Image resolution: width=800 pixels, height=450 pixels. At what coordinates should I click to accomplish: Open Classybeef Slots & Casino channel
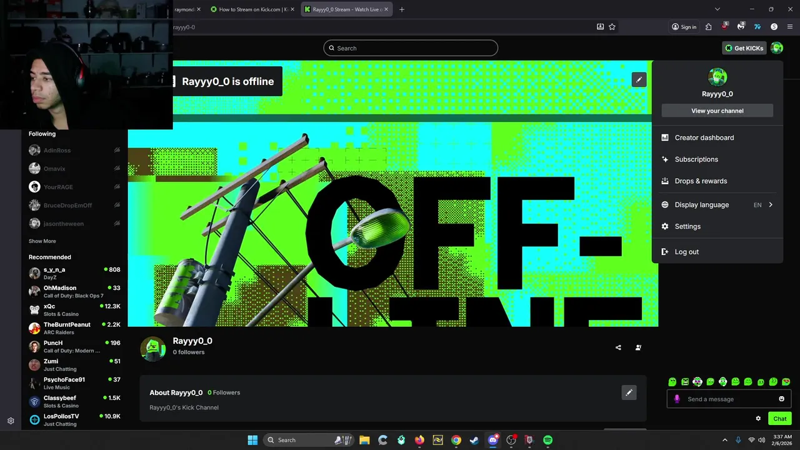tap(74, 401)
